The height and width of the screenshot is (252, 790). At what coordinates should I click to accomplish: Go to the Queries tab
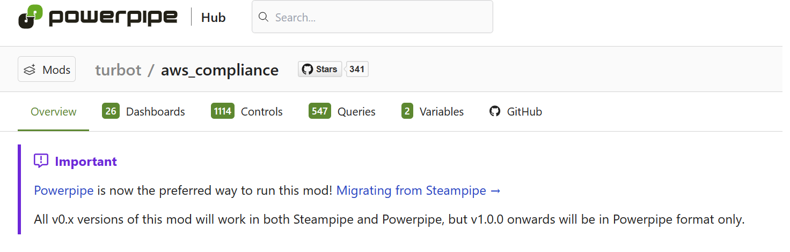click(356, 112)
